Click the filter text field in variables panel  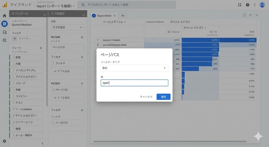tap(27, 39)
